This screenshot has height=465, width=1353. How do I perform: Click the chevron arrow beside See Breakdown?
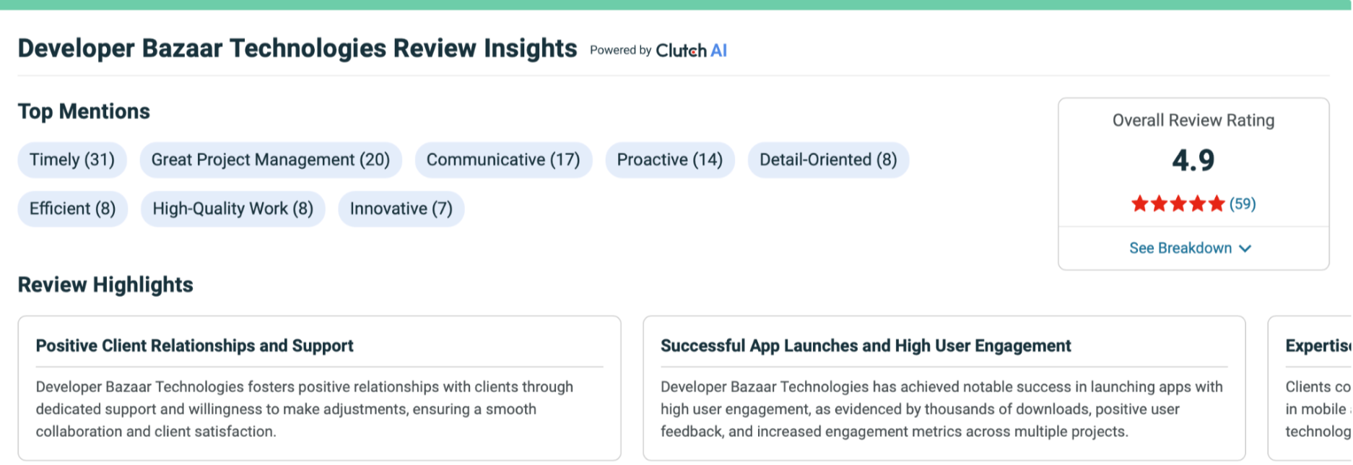pos(1245,248)
